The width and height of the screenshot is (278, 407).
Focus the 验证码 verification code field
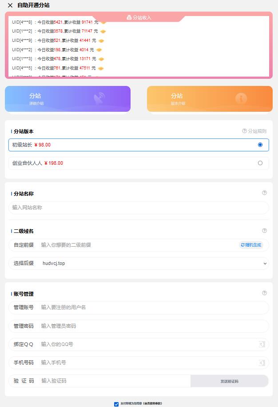coord(99,381)
